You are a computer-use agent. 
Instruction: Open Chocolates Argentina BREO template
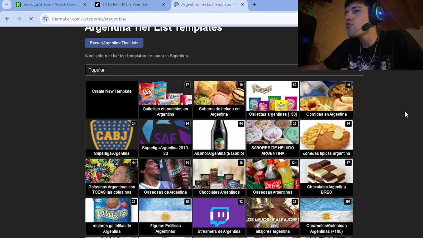pyautogui.click(x=327, y=178)
